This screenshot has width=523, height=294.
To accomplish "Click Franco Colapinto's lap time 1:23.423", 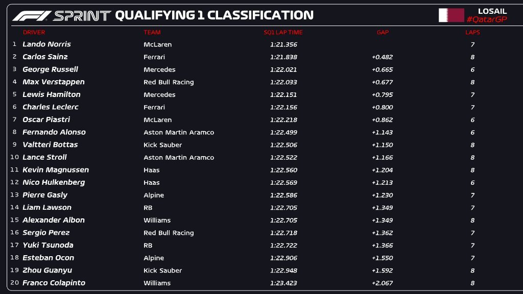I will click(283, 283).
